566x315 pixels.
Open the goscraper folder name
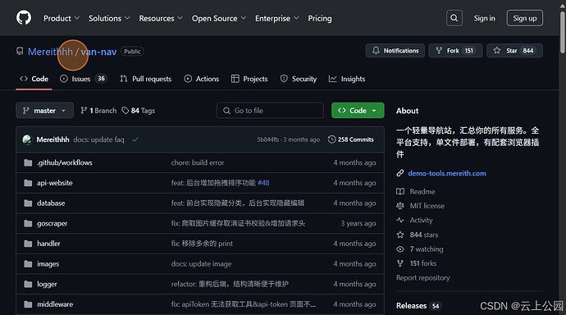[x=52, y=223]
